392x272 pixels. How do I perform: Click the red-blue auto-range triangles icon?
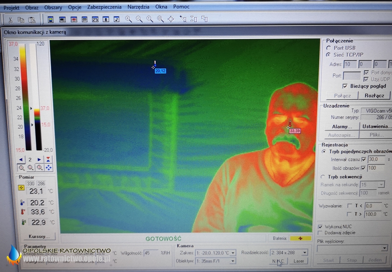[x=49, y=159]
